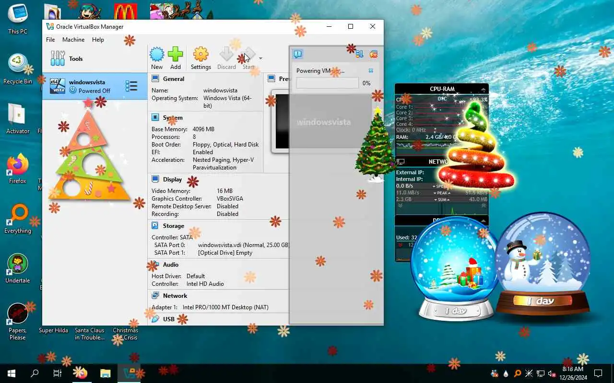Select "Santa Claus in Trouble..." desktop label
This screenshot has width=614, height=383.
[x=90, y=334]
